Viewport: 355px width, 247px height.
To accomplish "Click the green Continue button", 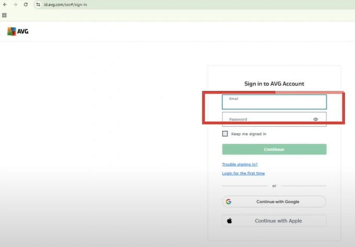I will click(x=274, y=149).
